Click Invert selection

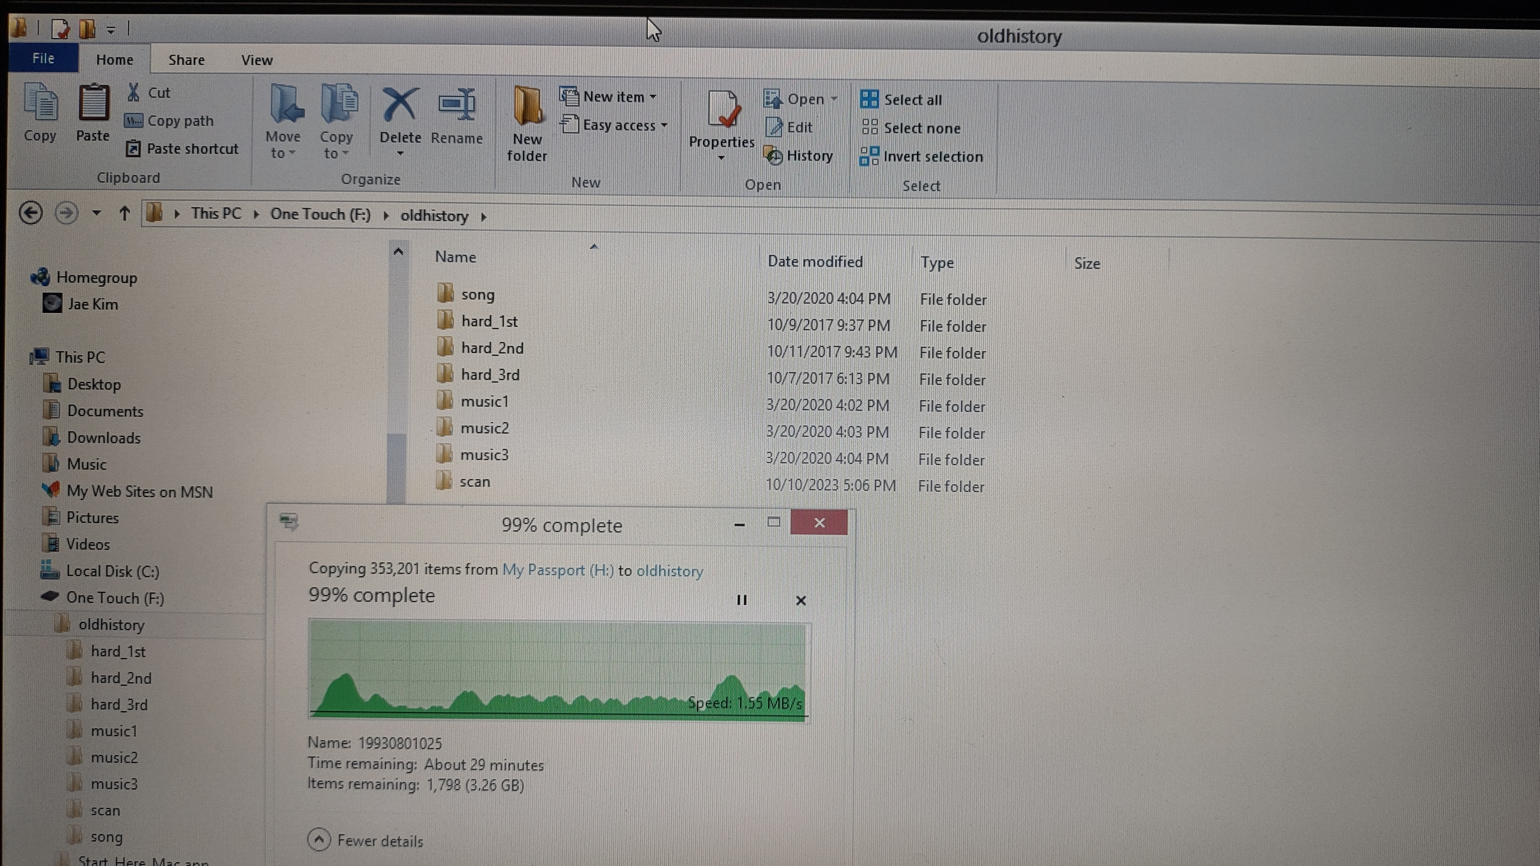tap(921, 157)
